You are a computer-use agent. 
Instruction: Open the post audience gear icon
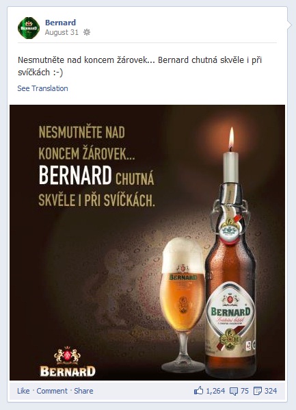click(86, 32)
